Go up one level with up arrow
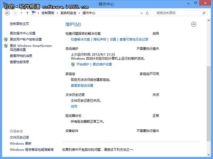Image resolution: width=213 pixels, height=159 pixels. (27, 13)
